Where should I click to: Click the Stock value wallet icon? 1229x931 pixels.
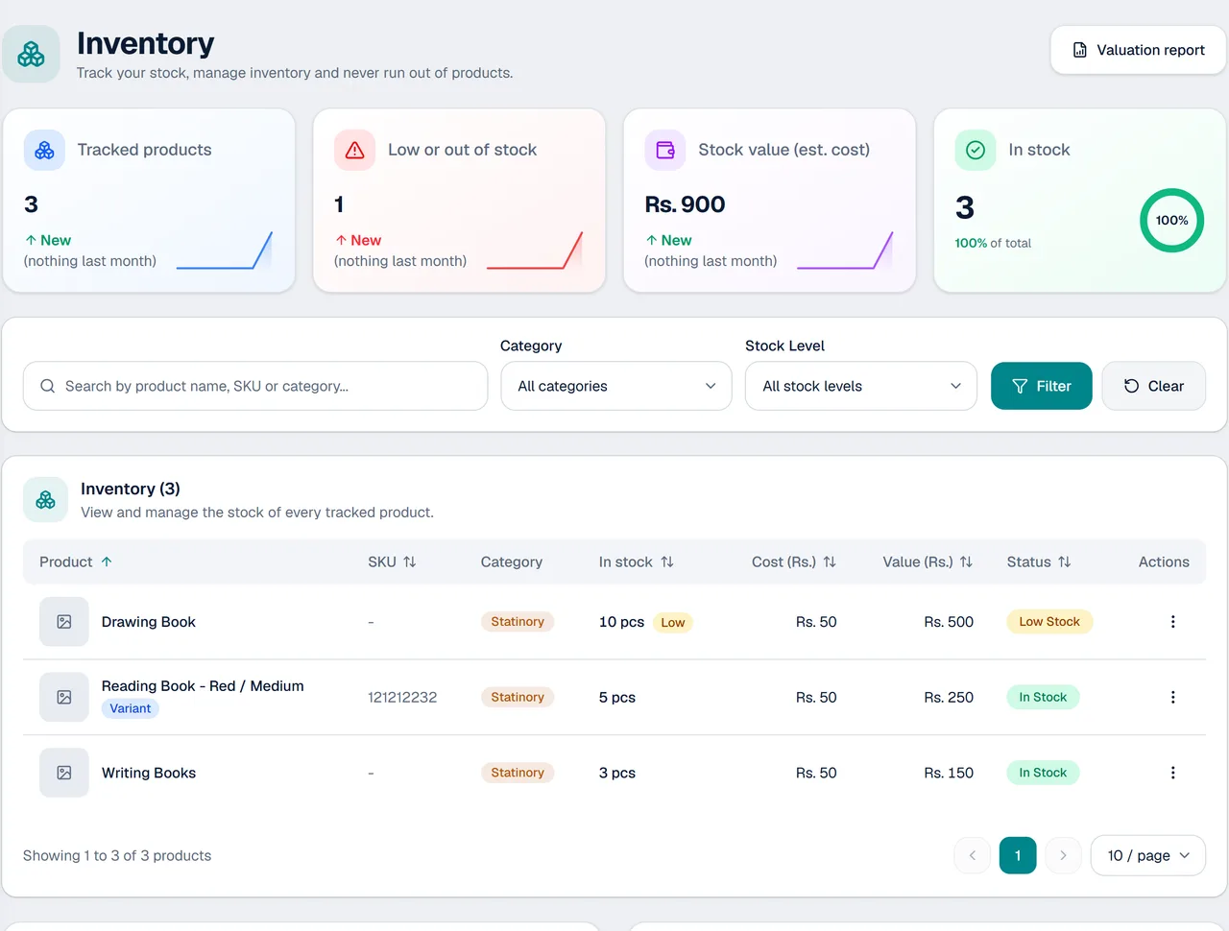click(665, 150)
